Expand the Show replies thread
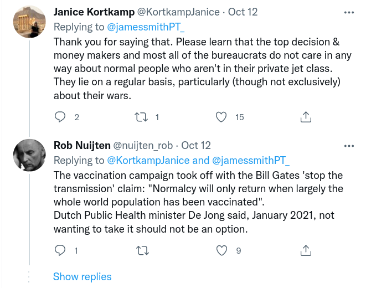This screenshot has width=366, height=288. [82, 276]
